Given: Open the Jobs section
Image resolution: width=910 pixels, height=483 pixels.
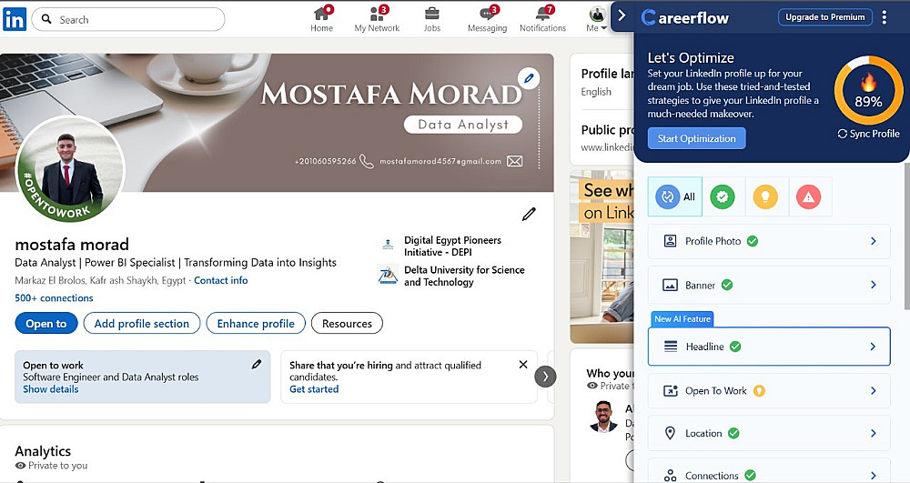Looking at the screenshot, I should [x=431, y=19].
